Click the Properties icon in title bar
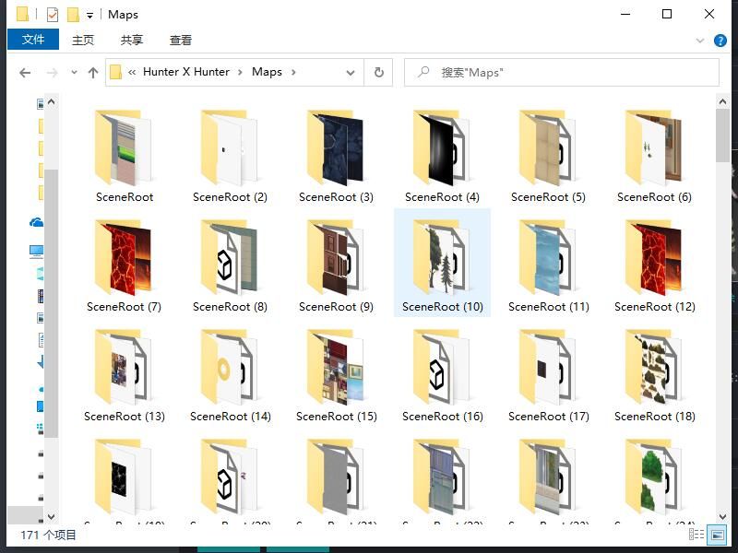 coord(53,15)
